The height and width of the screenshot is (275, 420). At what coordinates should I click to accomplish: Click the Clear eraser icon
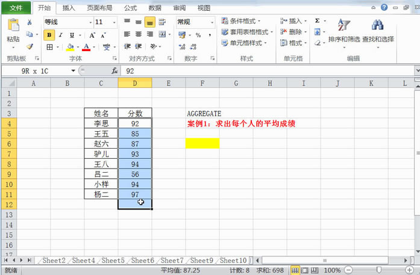(318, 43)
